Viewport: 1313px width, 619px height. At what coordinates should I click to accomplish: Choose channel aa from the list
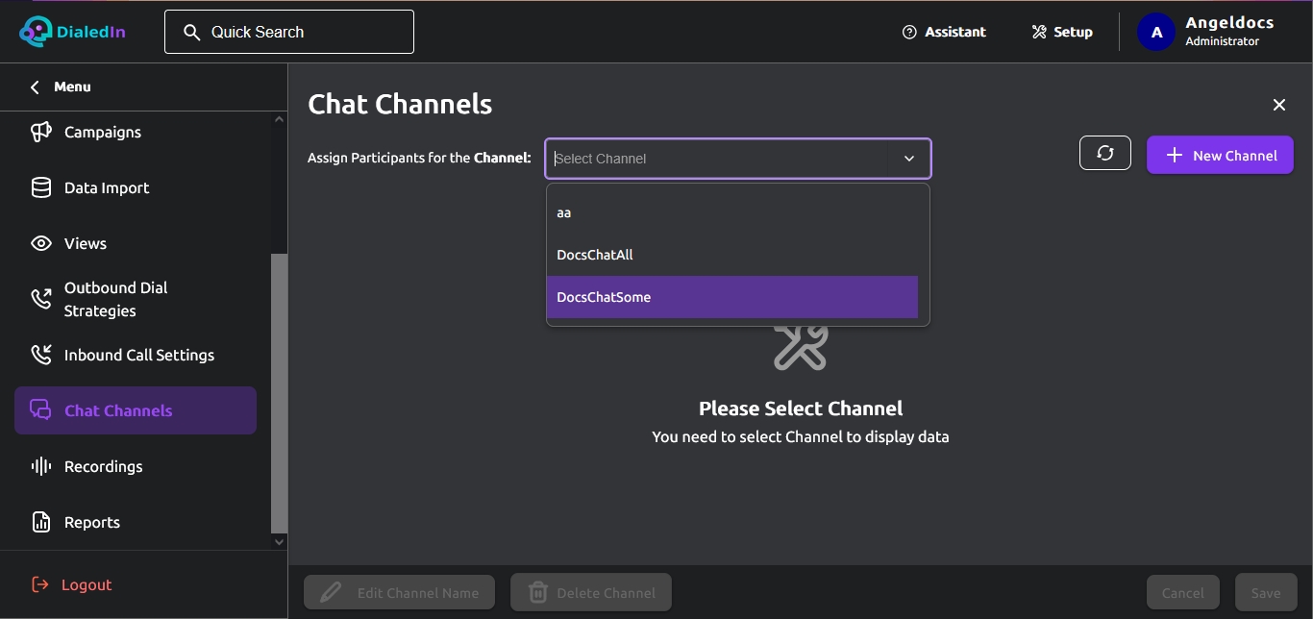(732, 212)
